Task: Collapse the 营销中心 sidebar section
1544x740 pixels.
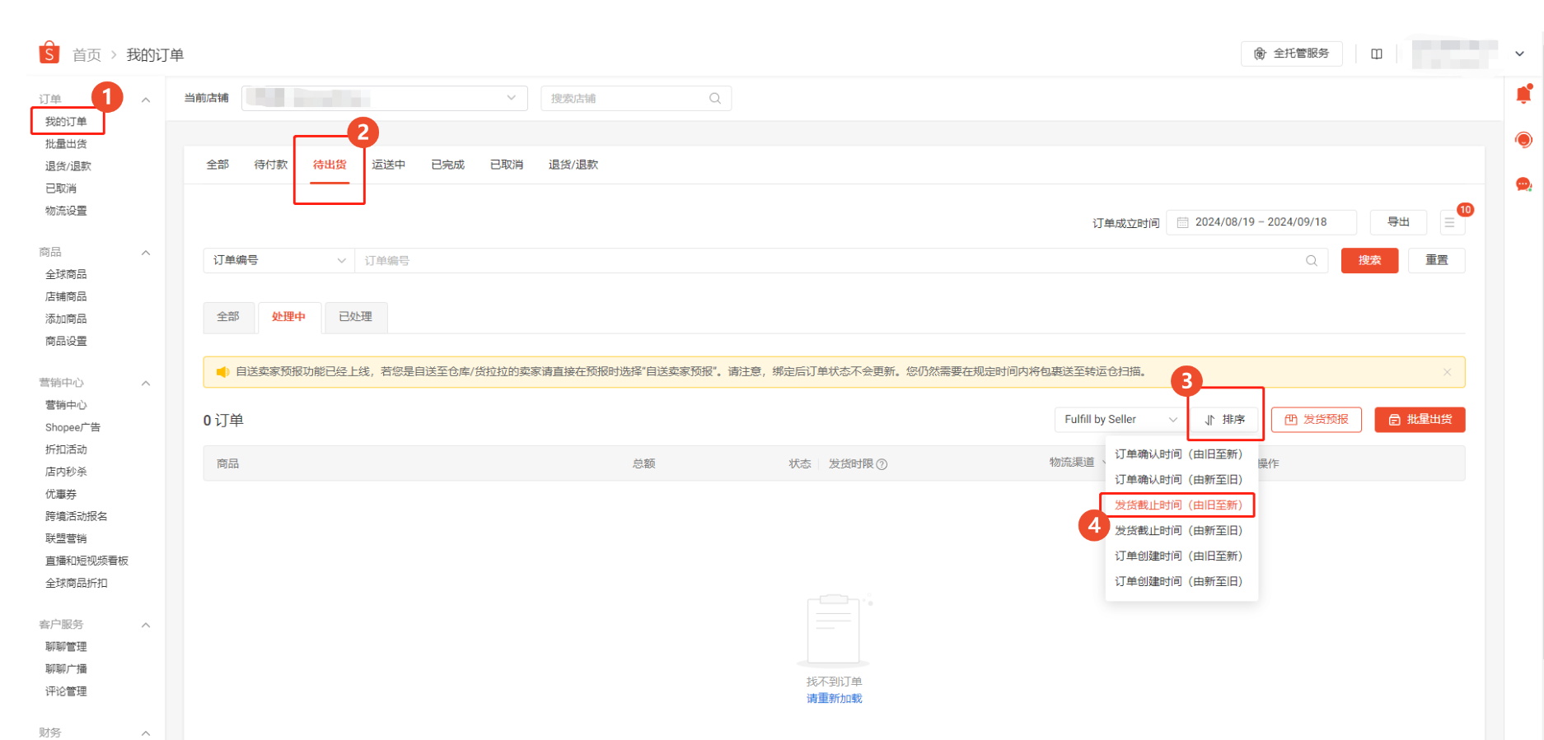Action: [x=146, y=383]
